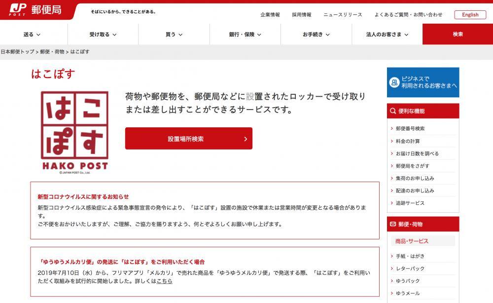Click the magnifier icon beside 便利な機能
The image size is (493, 303).
(x=393, y=111)
